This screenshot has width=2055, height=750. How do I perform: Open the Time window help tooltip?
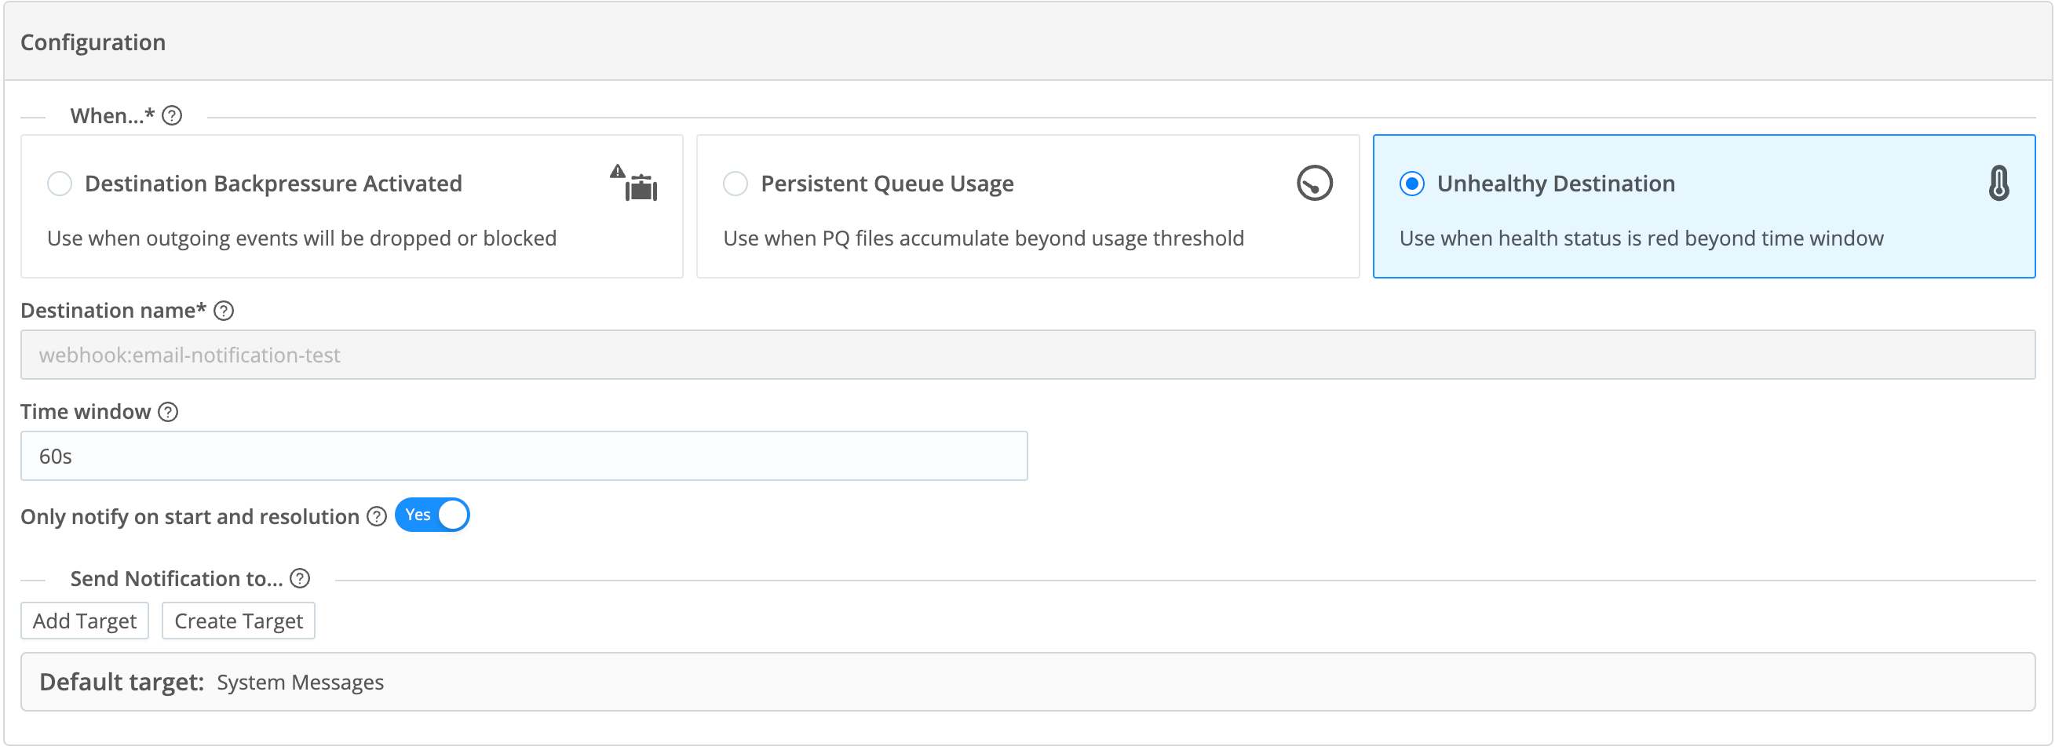click(x=168, y=412)
